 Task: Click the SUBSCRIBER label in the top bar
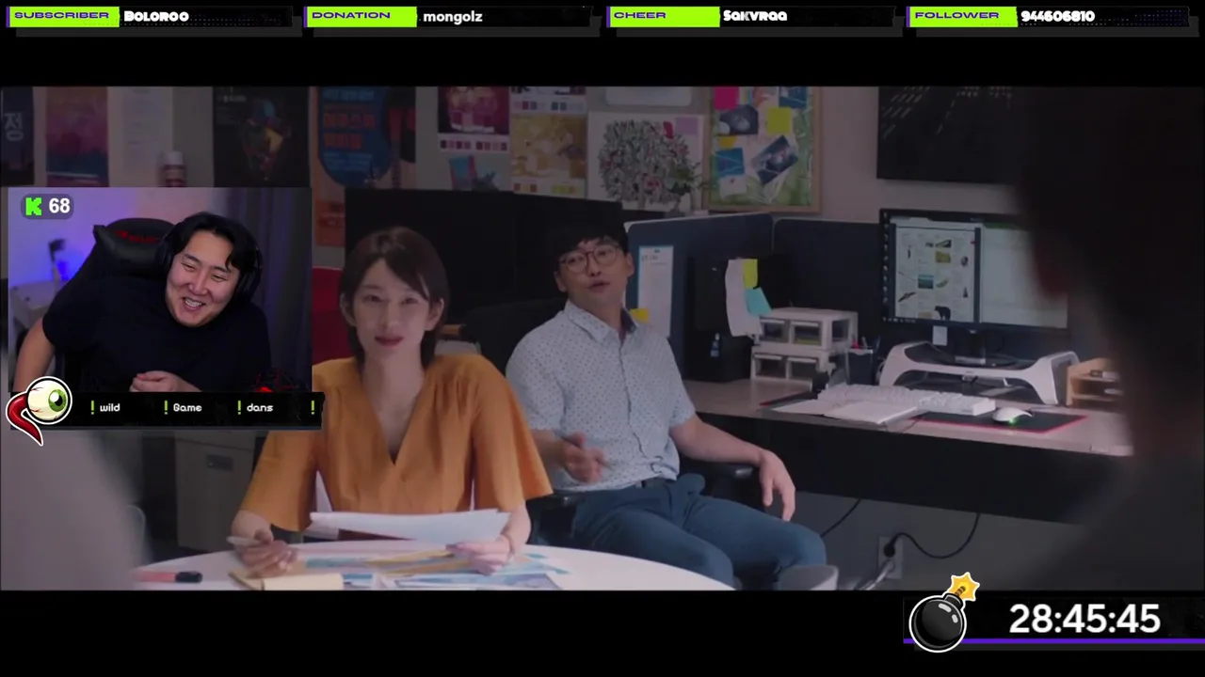62,16
